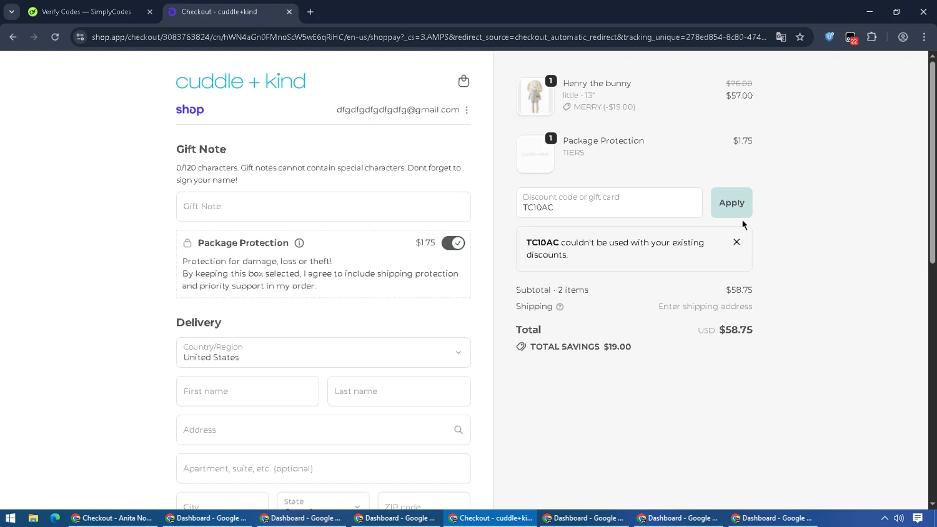This screenshot has height=527, width=937.
Task: Switch to Checkout - cuddle+ki... taskbar window
Action: pos(490,518)
